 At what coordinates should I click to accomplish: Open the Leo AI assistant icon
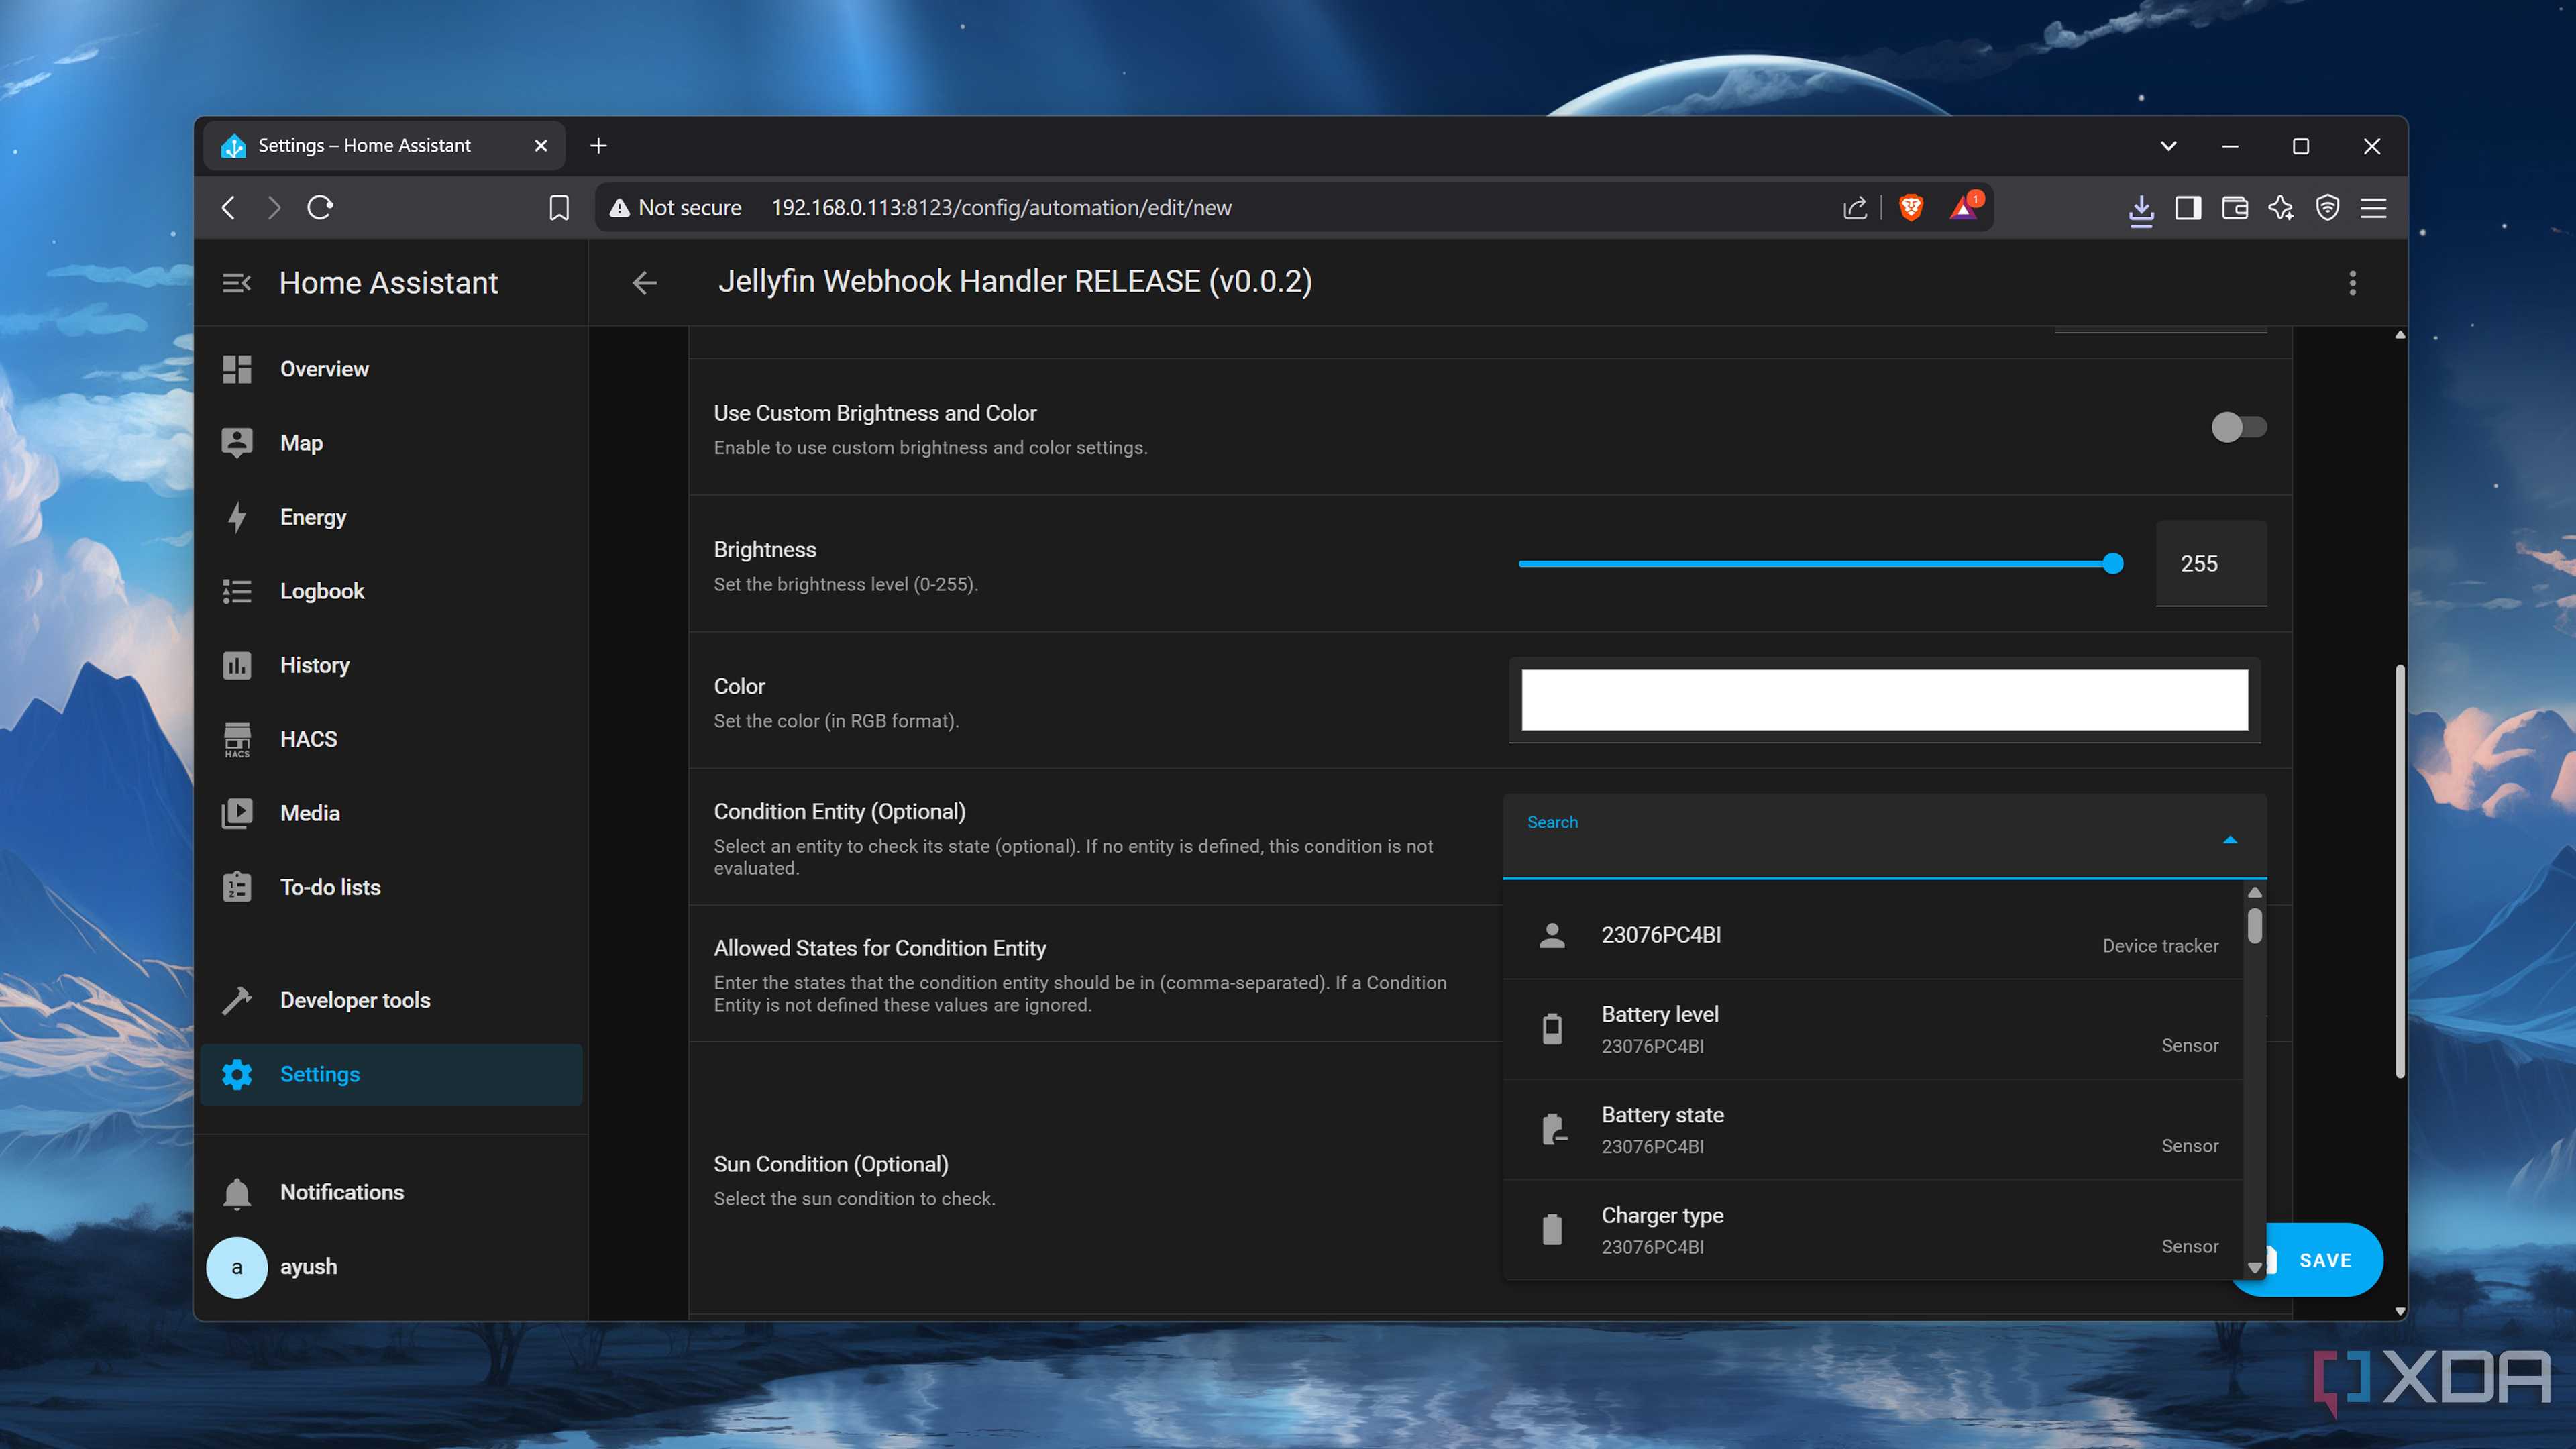point(2281,208)
